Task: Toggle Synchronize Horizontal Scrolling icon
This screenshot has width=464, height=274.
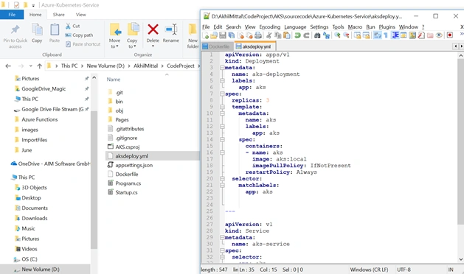Action: [x=367, y=35]
